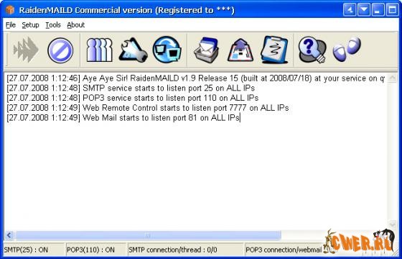Click the footprints icon in the toolbar
Viewport: 402px width, 259px height.
[347, 49]
